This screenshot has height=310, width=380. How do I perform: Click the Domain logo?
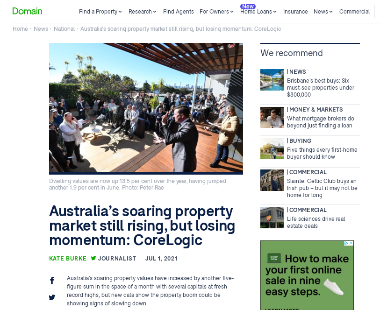(x=28, y=11)
